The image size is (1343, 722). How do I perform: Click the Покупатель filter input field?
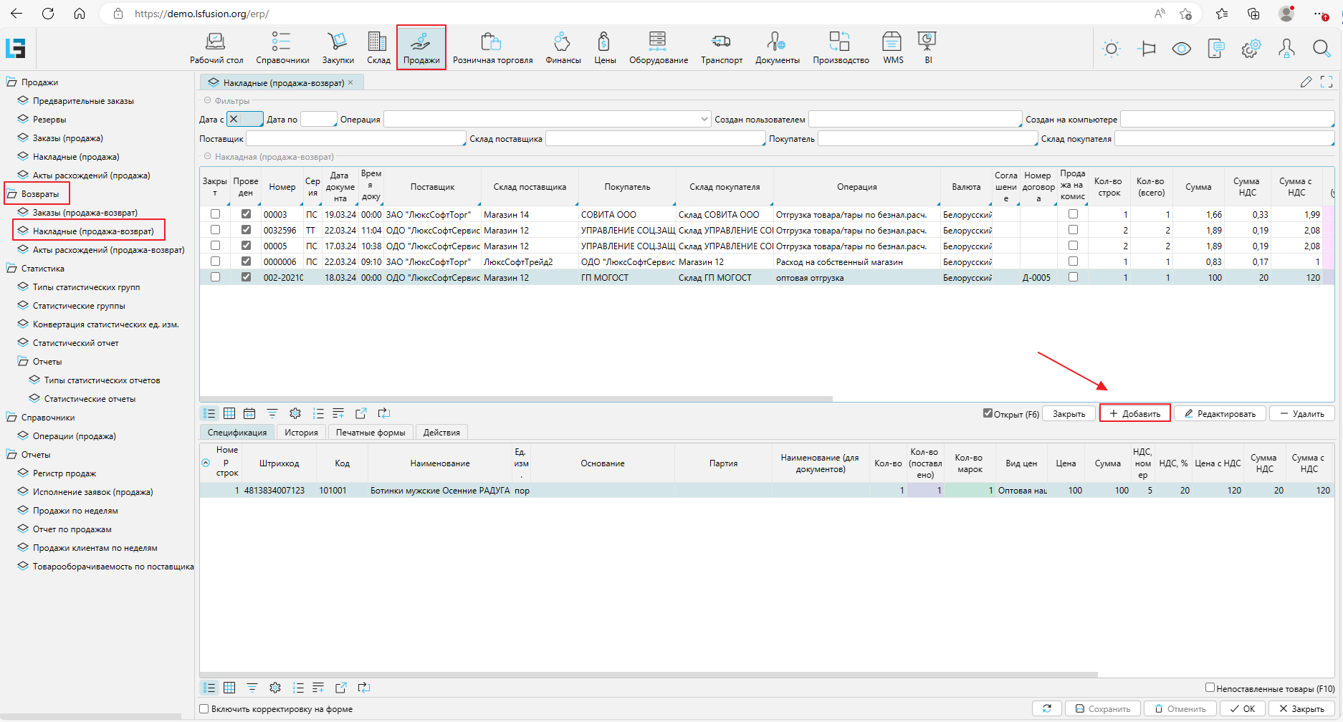pos(927,139)
